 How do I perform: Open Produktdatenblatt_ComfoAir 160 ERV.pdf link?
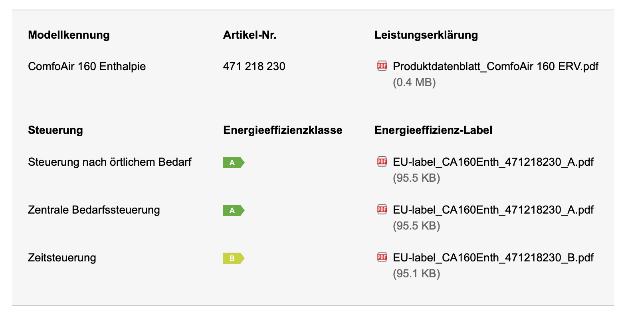pyautogui.click(x=496, y=66)
